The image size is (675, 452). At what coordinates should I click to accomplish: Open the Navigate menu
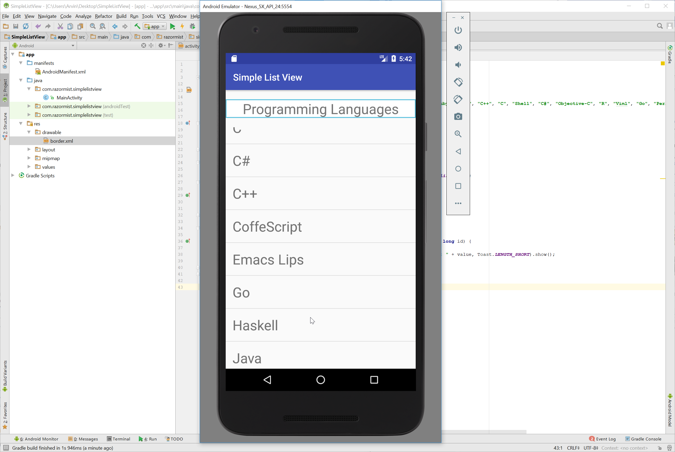(x=47, y=16)
